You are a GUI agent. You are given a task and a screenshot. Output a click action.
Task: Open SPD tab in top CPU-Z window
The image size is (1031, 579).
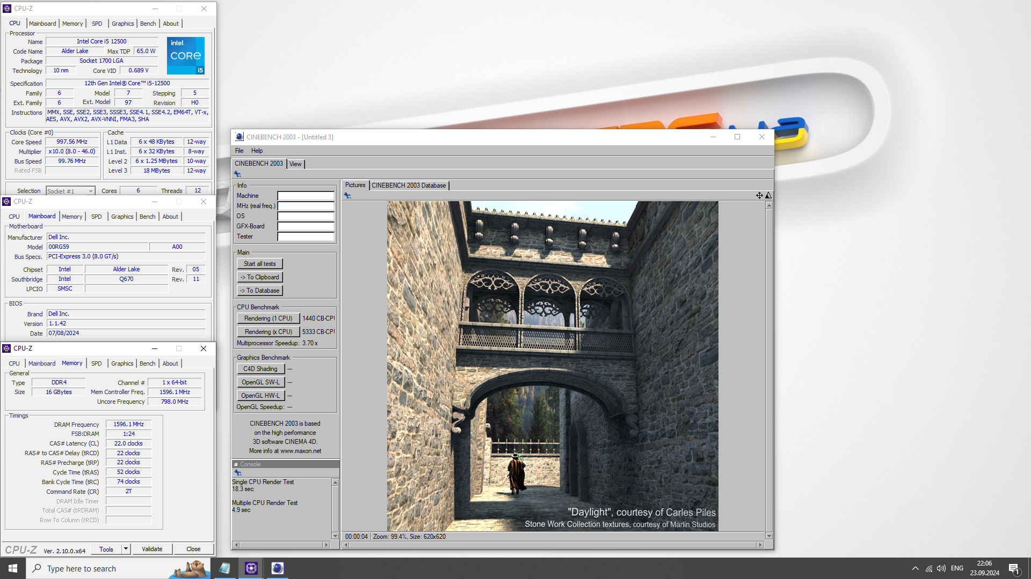(x=97, y=24)
